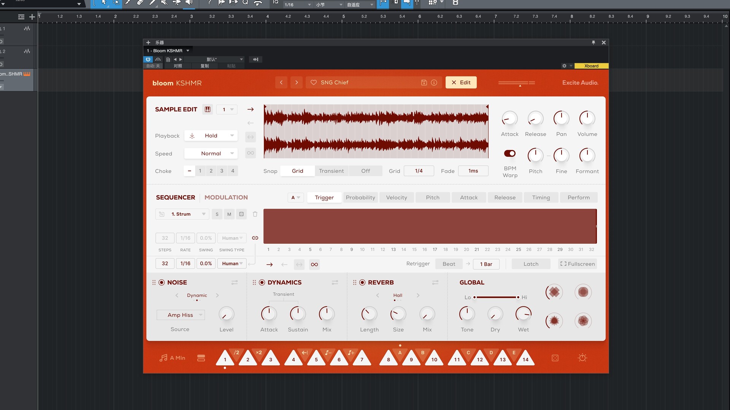Toggle the Noise module power
The height and width of the screenshot is (410, 730).
click(162, 282)
